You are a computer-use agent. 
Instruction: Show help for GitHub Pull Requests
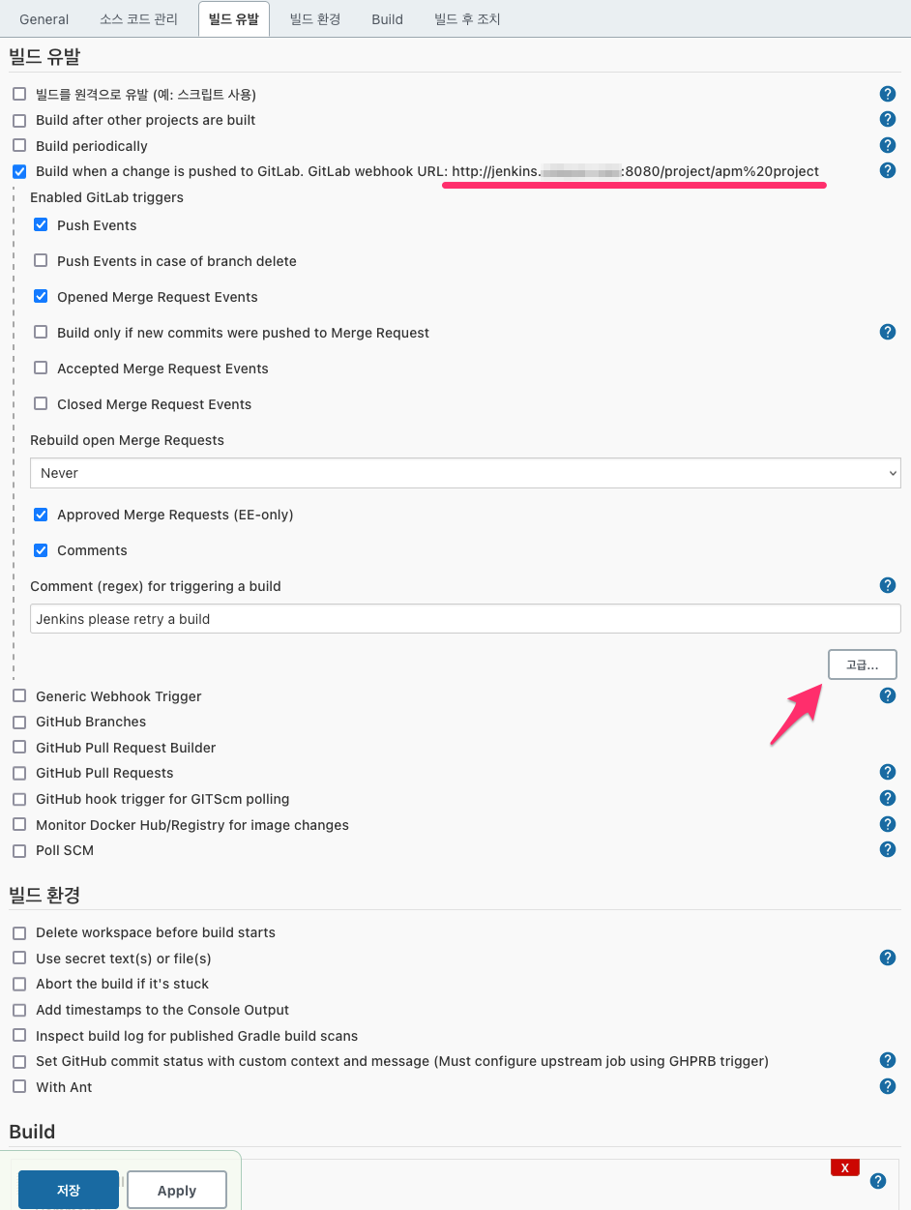[x=887, y=772]
